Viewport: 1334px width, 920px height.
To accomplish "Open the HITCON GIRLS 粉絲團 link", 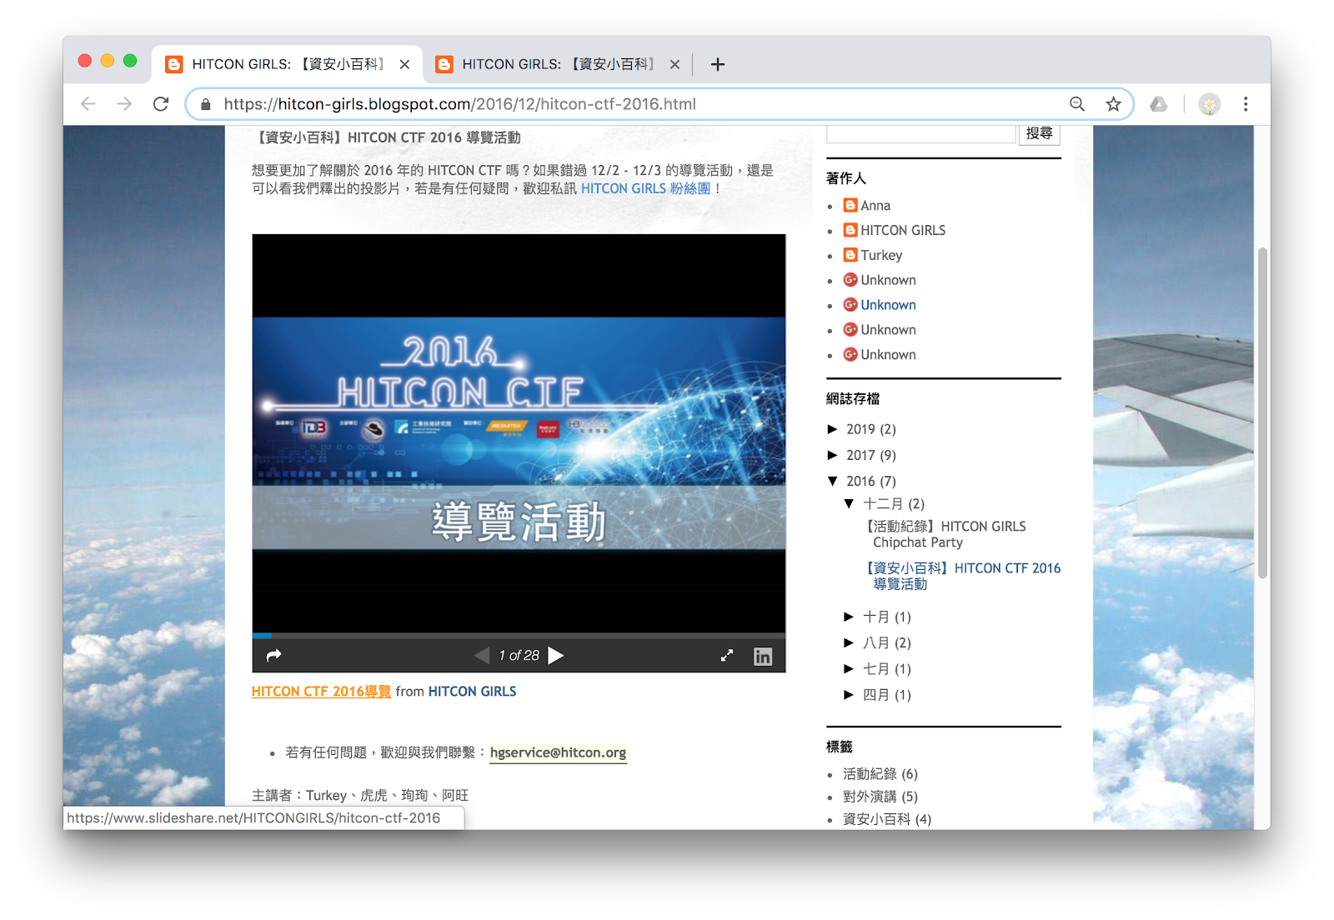I will pos(645,188).
